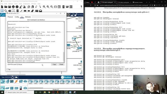Click the New file icon in Packet Tracer toolbar
Image resolution: width=167 pixels, height=94 pixels.
(2, 7)
